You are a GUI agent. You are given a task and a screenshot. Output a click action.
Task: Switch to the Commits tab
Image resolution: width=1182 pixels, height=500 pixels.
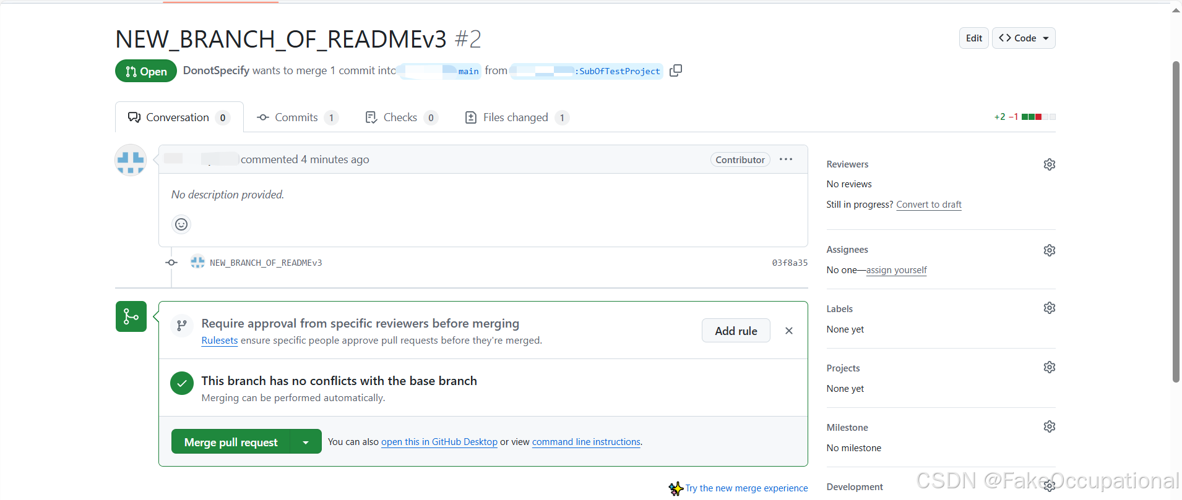pyautogui.click(x=298, y=117)
